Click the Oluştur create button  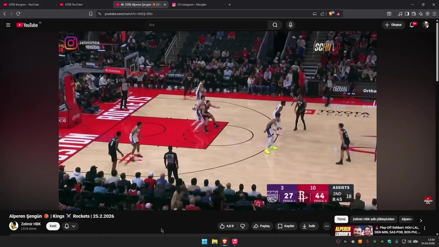(x=393, y=25)
